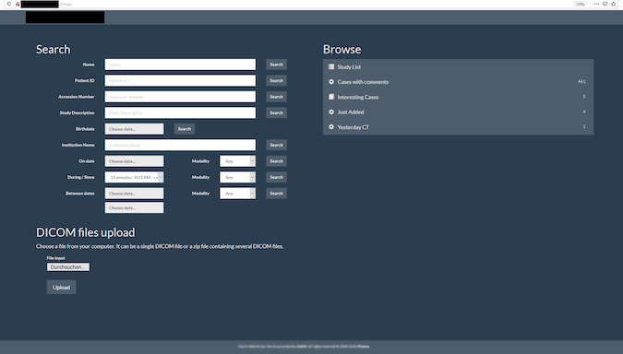The width and height of the screenshot is (623, 354).
Task: Click gear icon beside Just Added
Action: coord(331,112)
